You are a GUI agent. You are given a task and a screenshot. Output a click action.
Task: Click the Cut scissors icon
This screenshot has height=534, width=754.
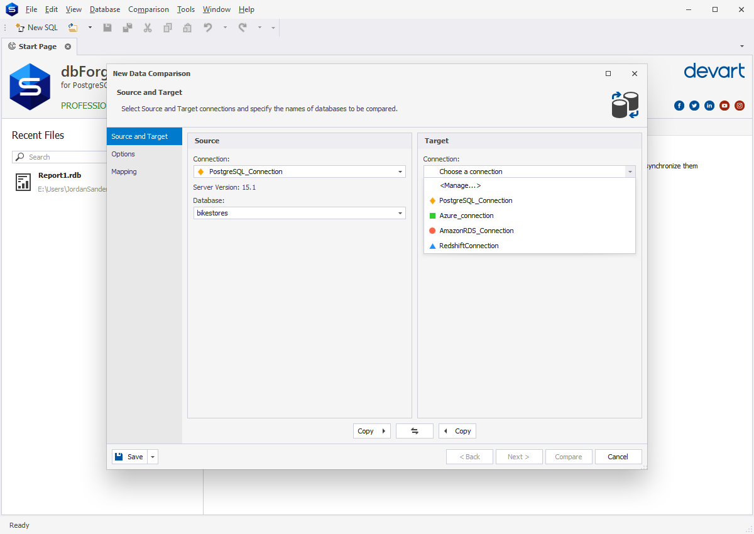click(x=148, y=28)
